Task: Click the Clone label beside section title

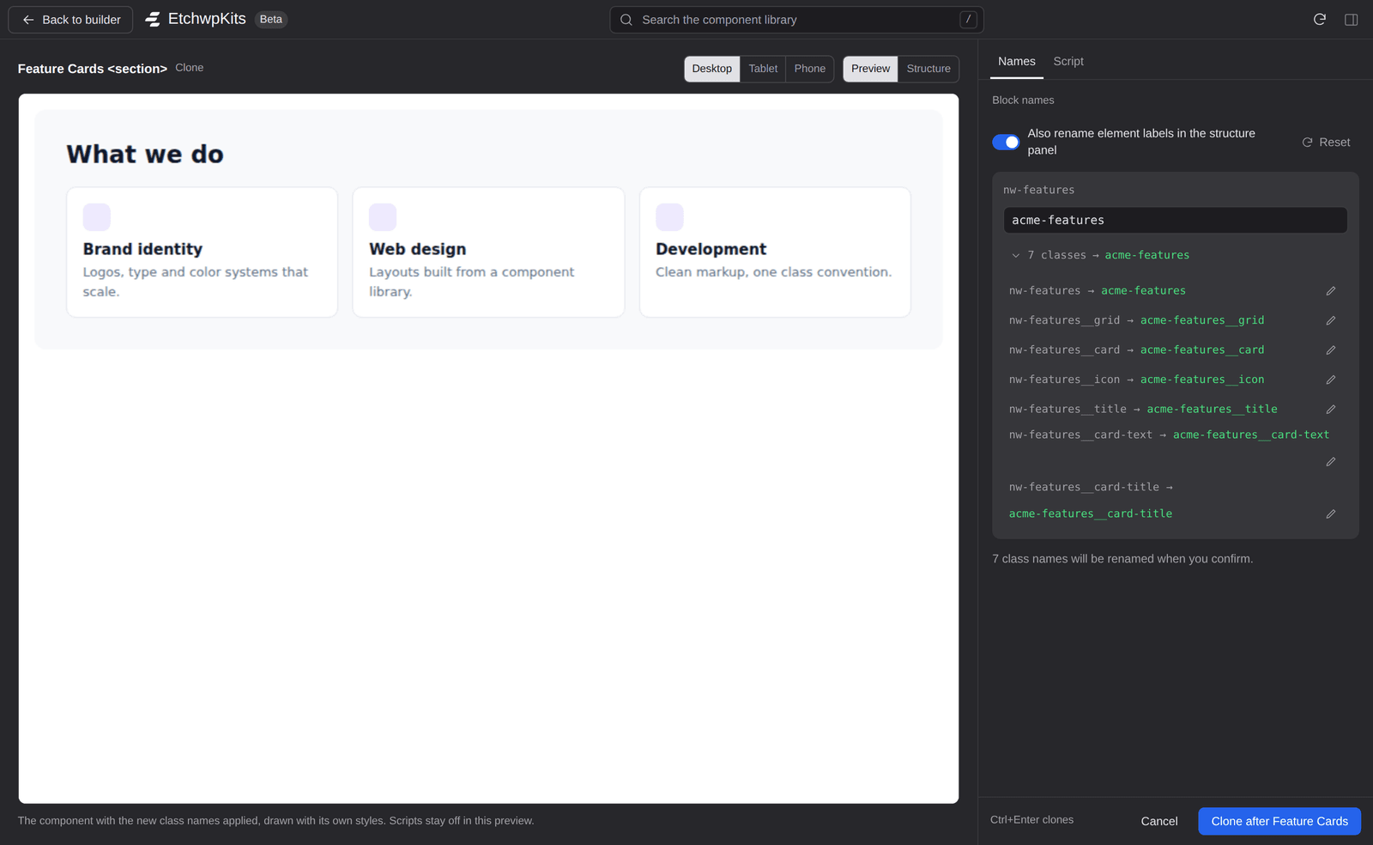Action: tap(190, 68)
